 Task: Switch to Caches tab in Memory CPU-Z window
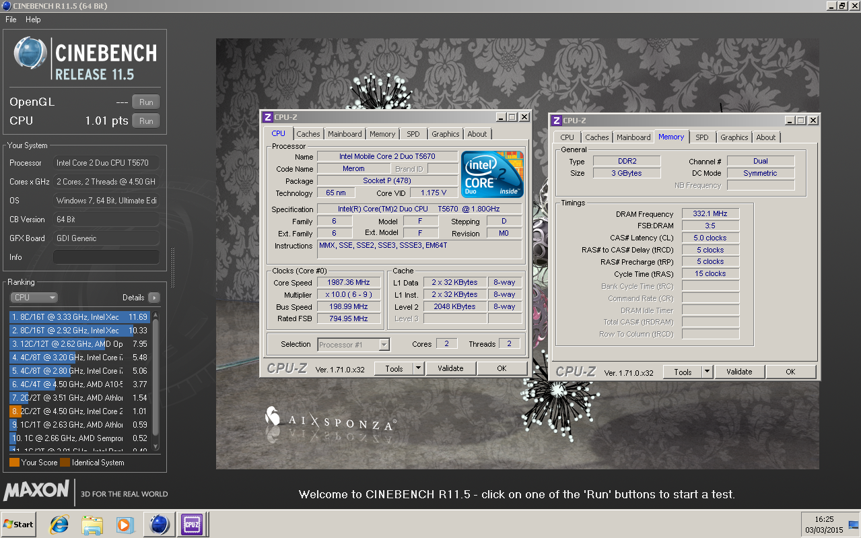pos(596,137)
